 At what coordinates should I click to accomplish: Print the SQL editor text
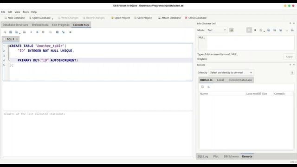pyautogui.click(x=24, y=32)
